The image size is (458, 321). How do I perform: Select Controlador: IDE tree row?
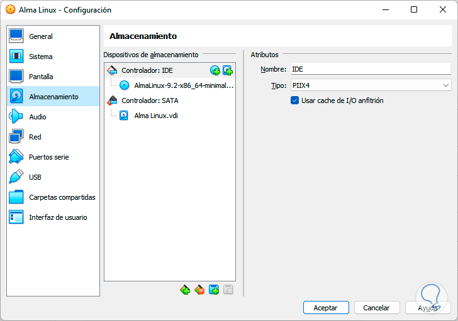point(170,70)
